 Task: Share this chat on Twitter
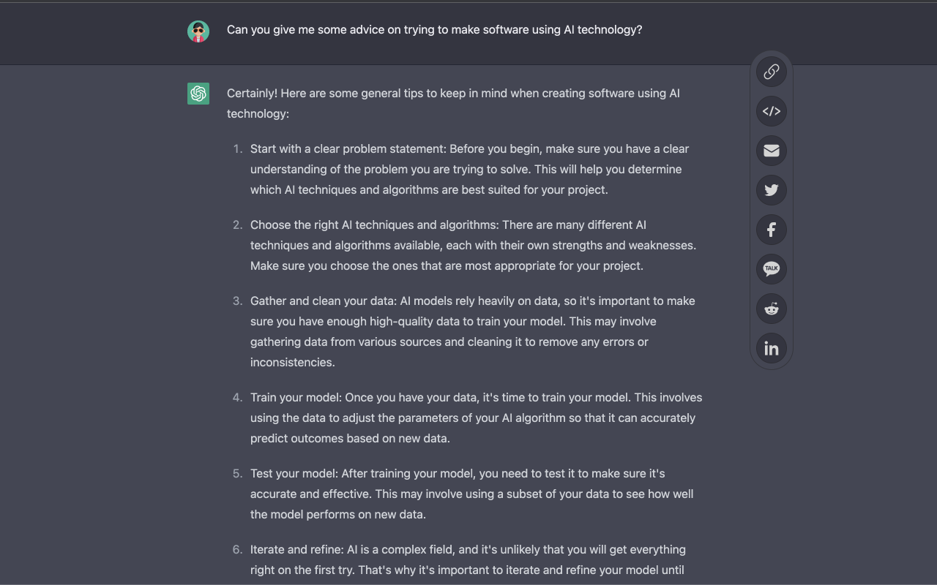[771, 190]
